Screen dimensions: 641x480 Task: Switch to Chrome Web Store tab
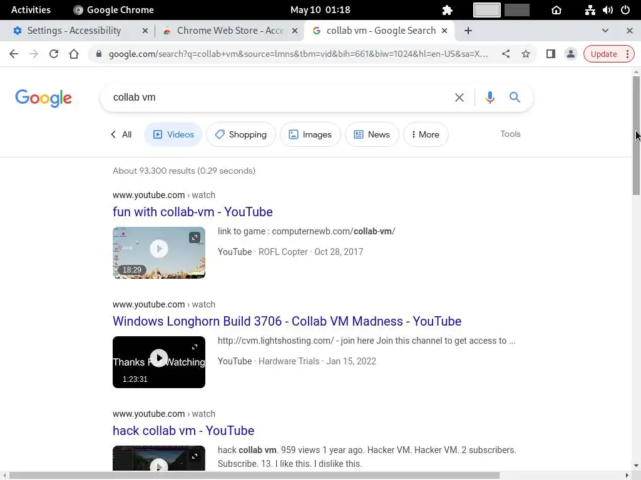230,31
